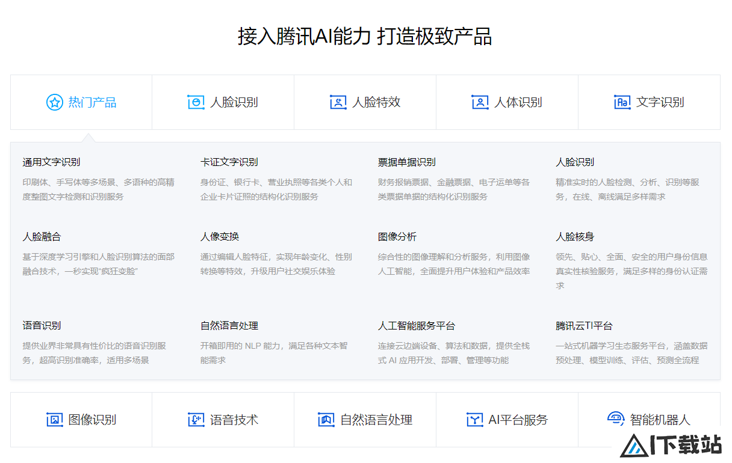Image resolution: width=732 pixels, height=463 pixels.
Task: Click the description starting 领先、贴心、全面
Action: click(631, 271)
